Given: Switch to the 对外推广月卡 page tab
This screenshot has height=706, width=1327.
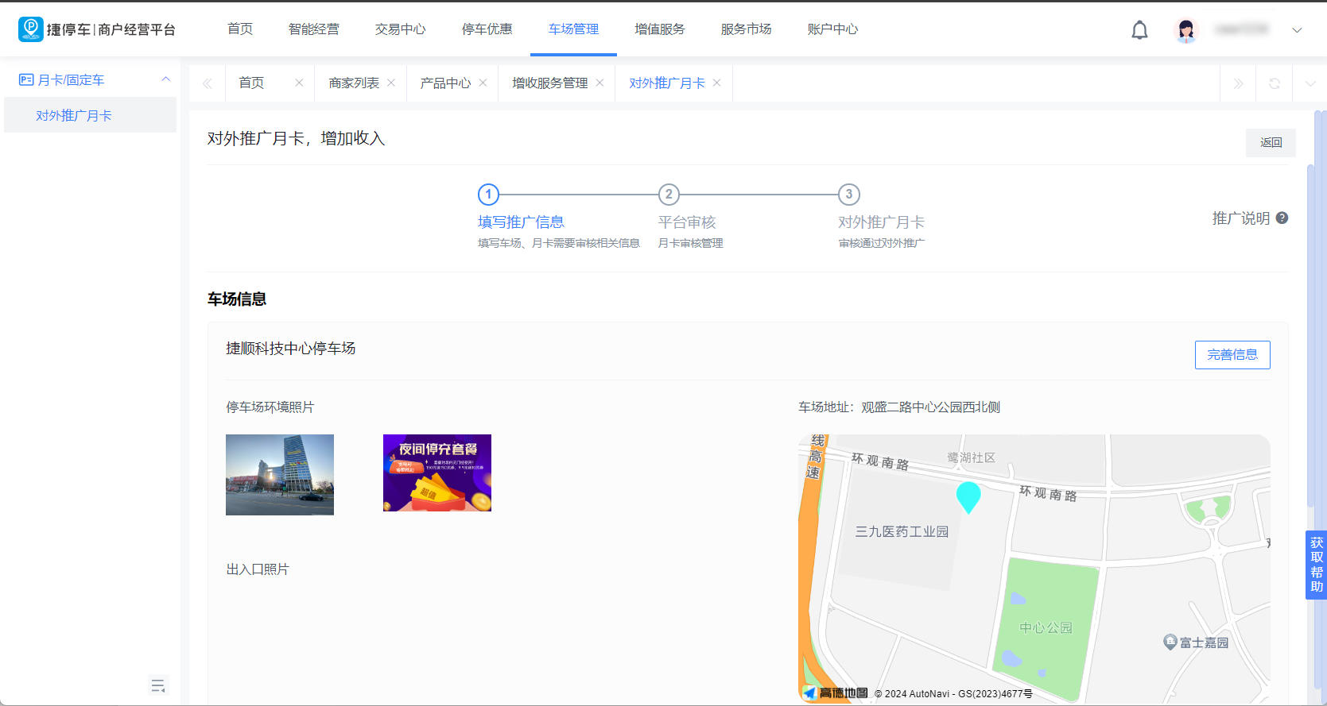Looking at the screenshot, I should (667, 83).
